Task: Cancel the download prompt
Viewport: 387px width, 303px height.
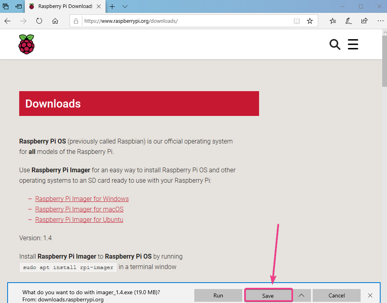Action: (337, 295)
